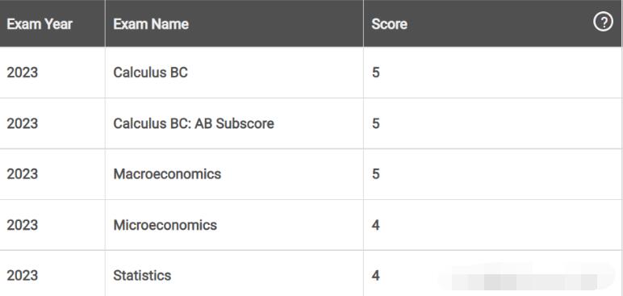The width and height of the screenshot is (623, 296).
Task: Click the Score column header
Action: point(389,24)
